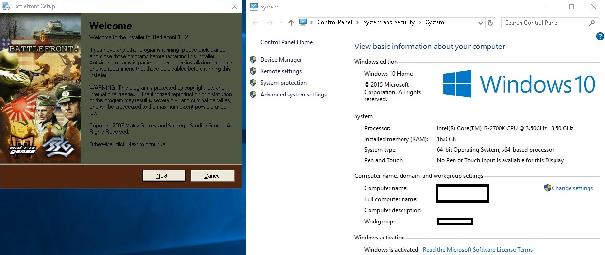Select System and Security breadcrumb
The width and height of the screenshot is (605, 255).
click(389, 22)
